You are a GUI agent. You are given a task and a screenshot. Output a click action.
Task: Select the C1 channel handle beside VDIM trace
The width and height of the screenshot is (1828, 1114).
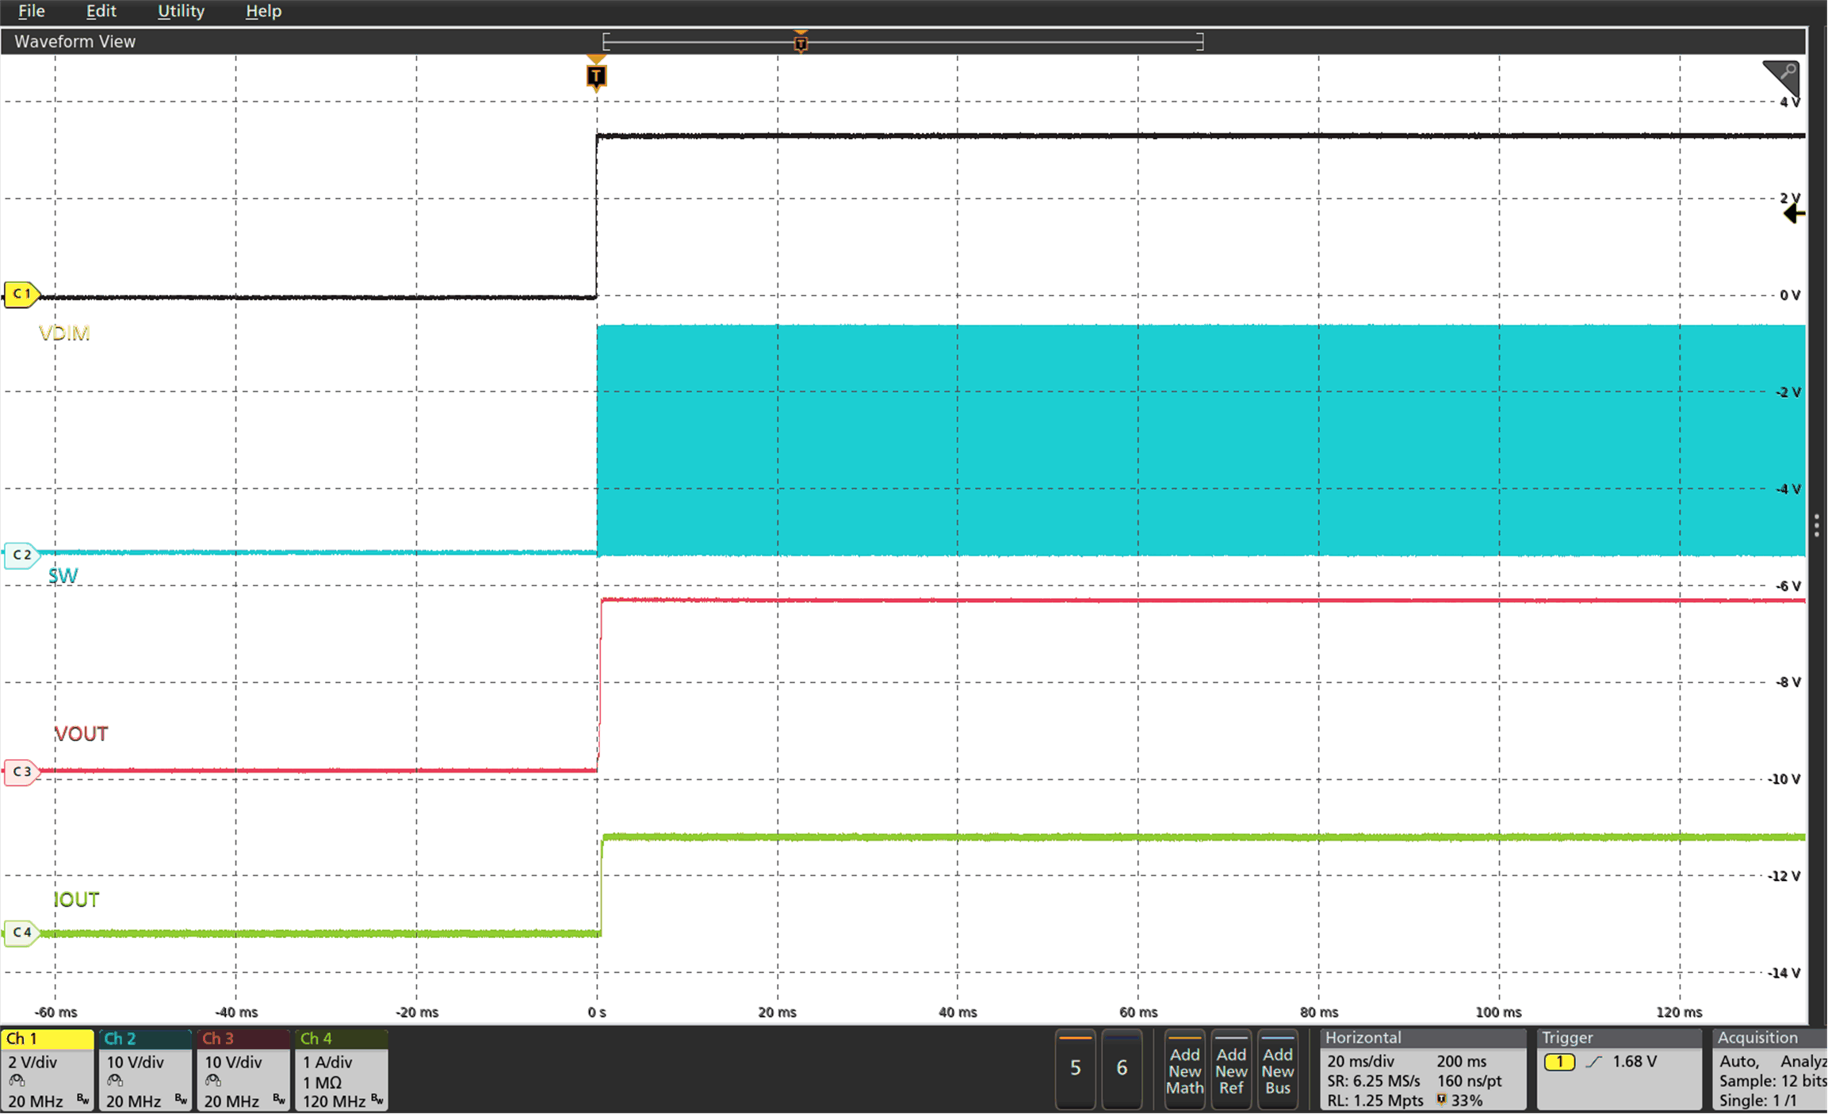coord(21,294)
